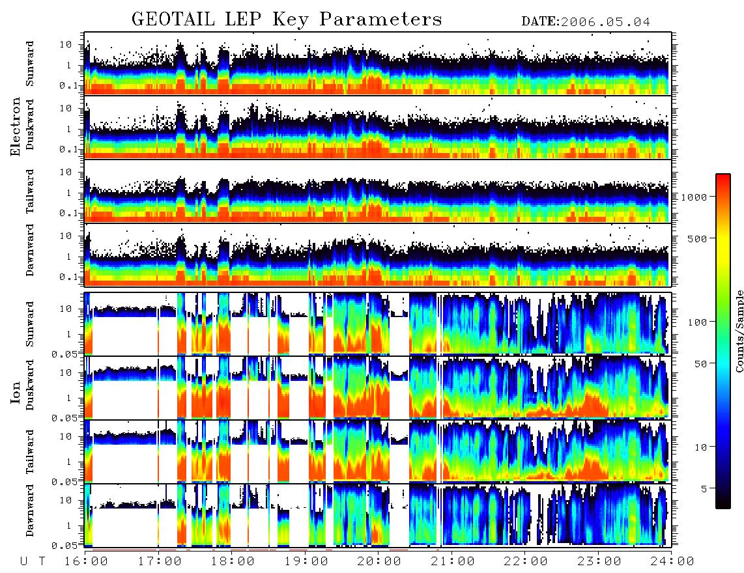Click inside the Electron Dawnward spectrogram panel
744x573 pixels.
[378, 255]
